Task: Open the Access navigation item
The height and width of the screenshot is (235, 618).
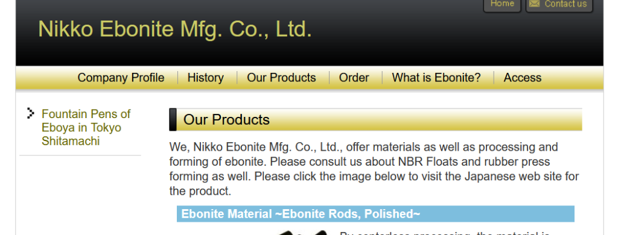Action: (x=522, y=78)
